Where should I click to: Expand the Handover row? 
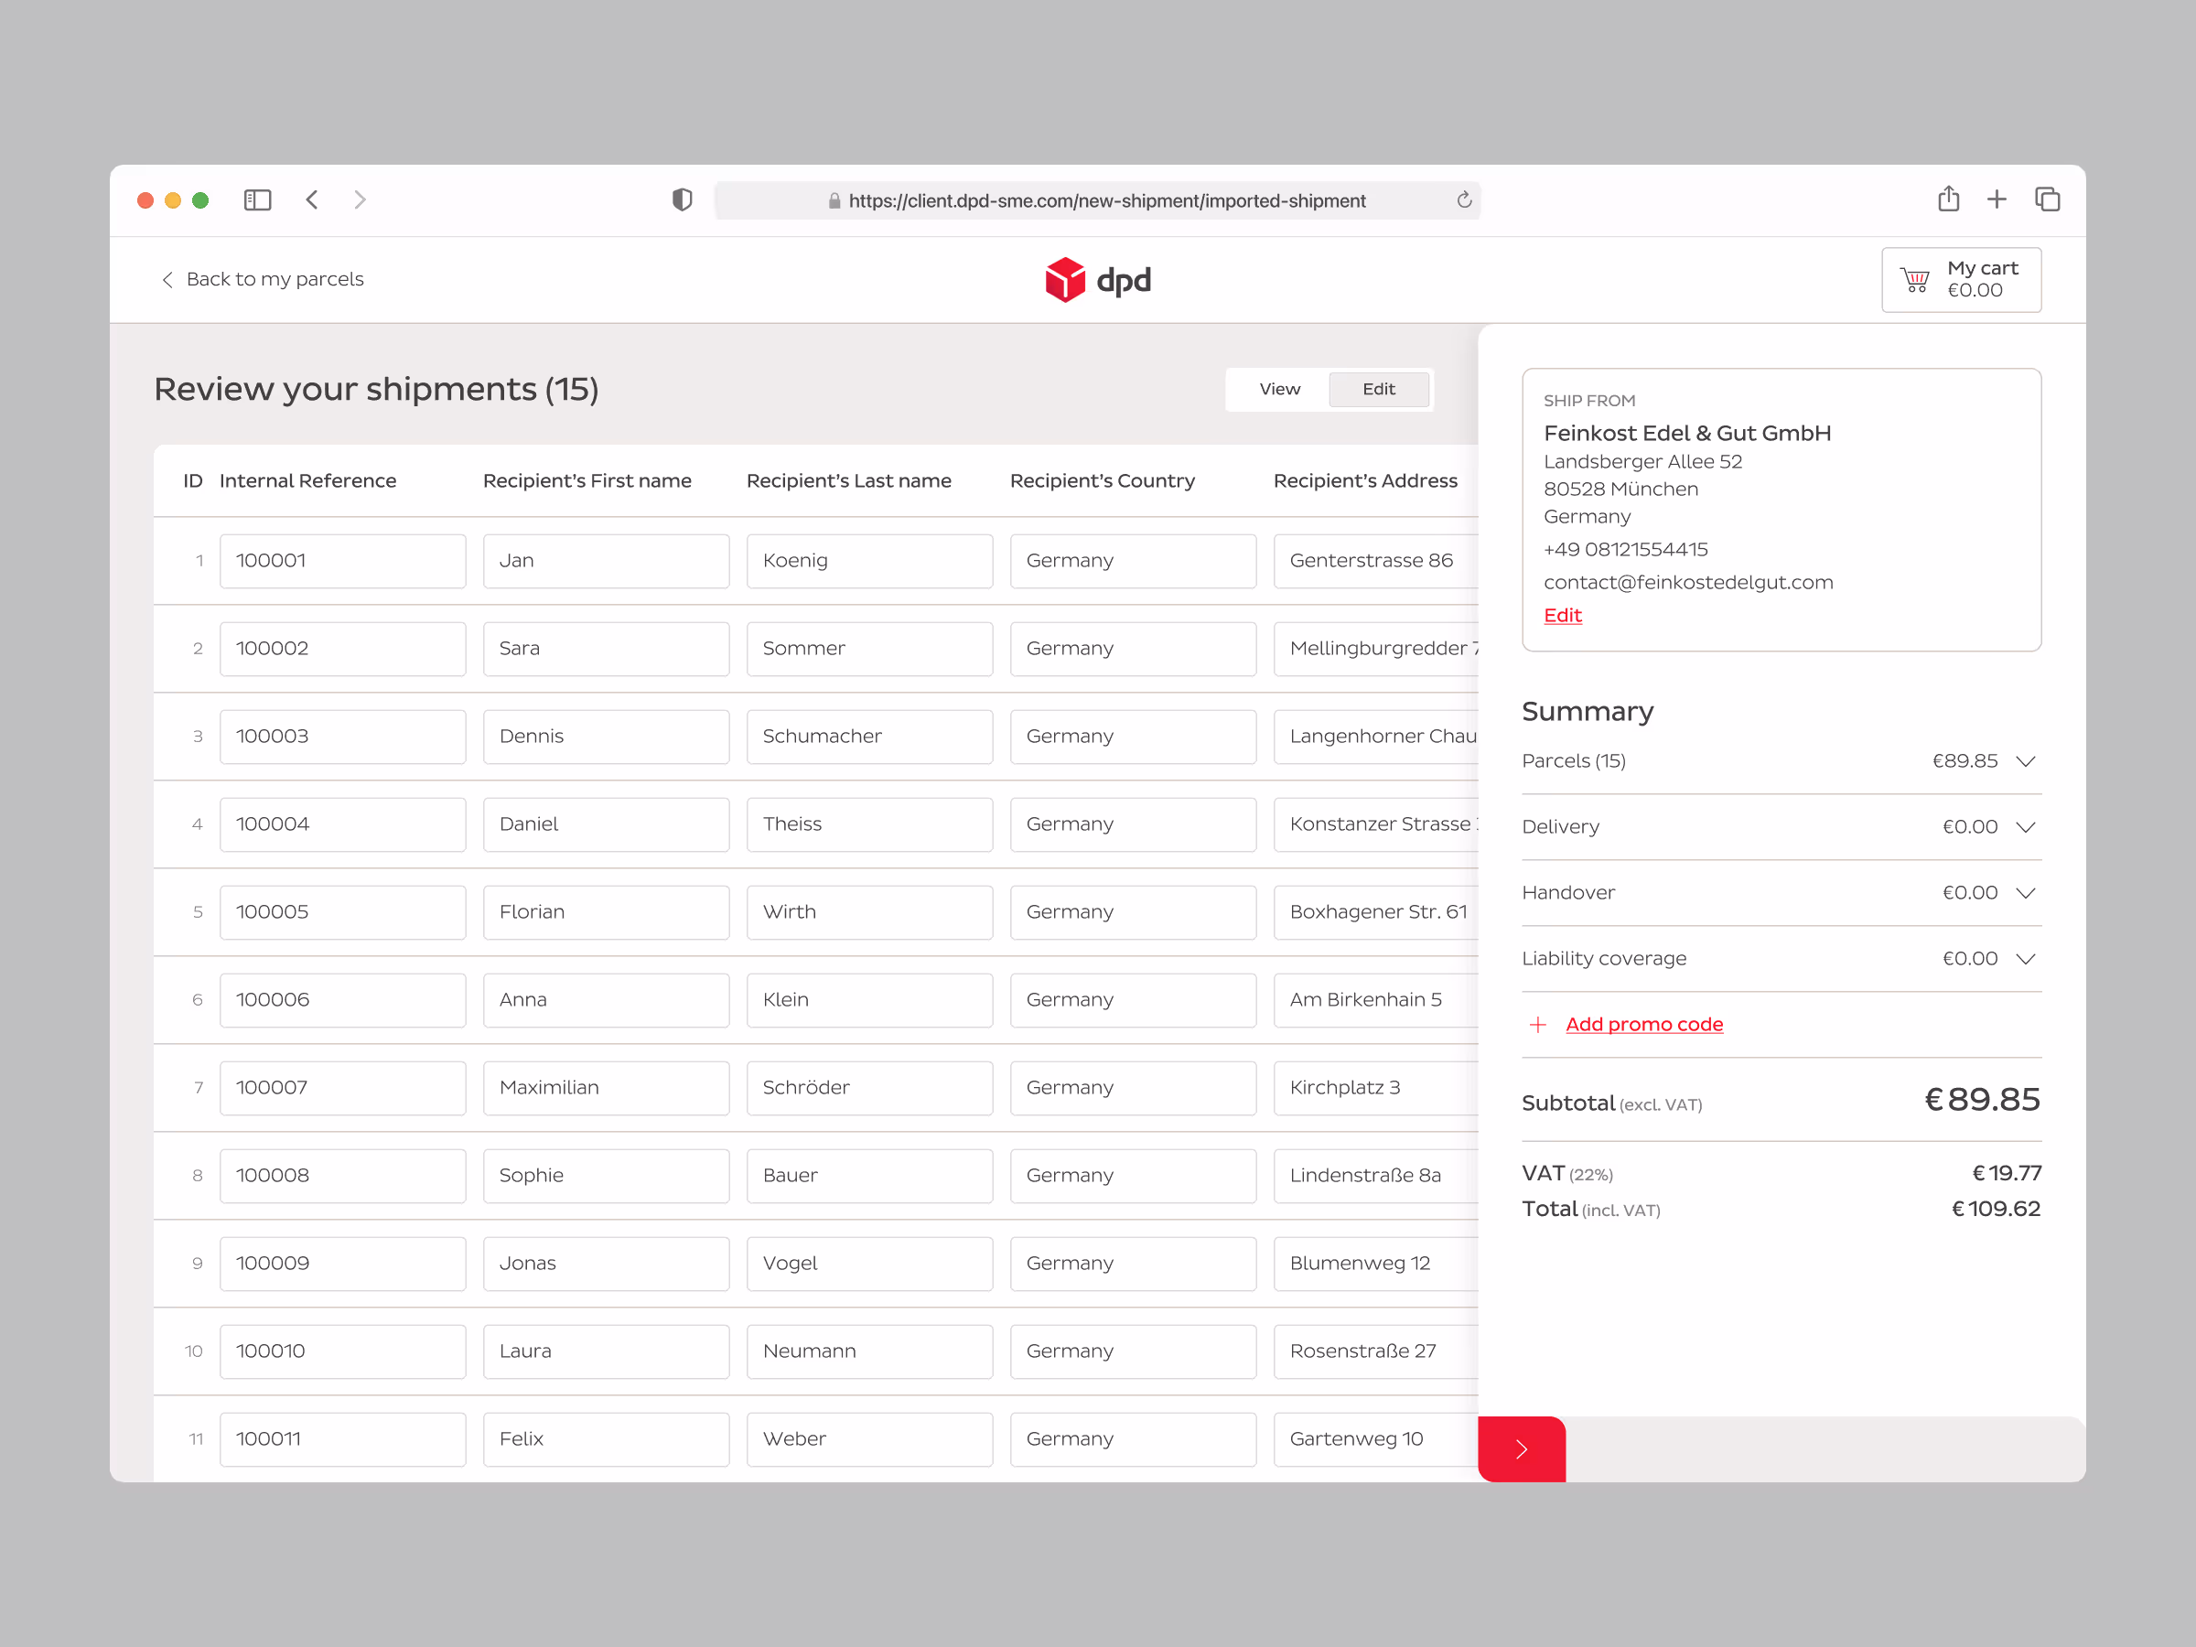2025,893
